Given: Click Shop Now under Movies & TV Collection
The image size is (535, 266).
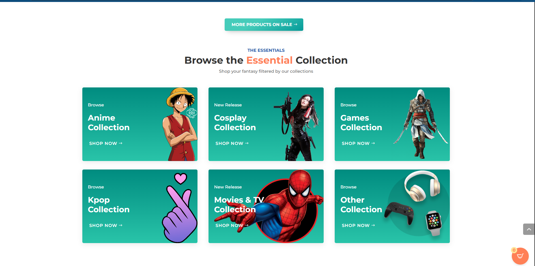Looking at the screenshot, I should (x=232, y=226).
